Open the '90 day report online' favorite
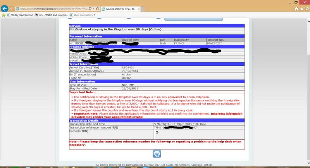Viewport: 310px width, 168px height. pos(20,15)
